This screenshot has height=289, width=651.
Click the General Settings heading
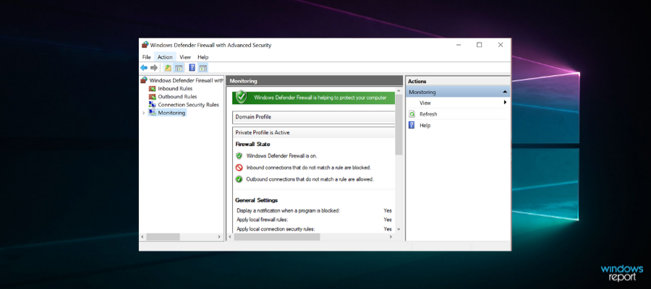point(256,200)
